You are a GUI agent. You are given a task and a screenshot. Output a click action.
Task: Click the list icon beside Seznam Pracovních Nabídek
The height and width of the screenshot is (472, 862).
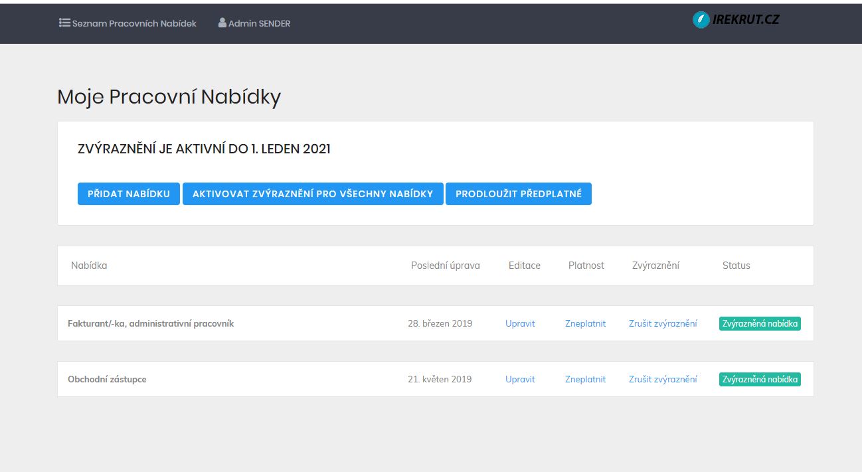tap(64, 23)
